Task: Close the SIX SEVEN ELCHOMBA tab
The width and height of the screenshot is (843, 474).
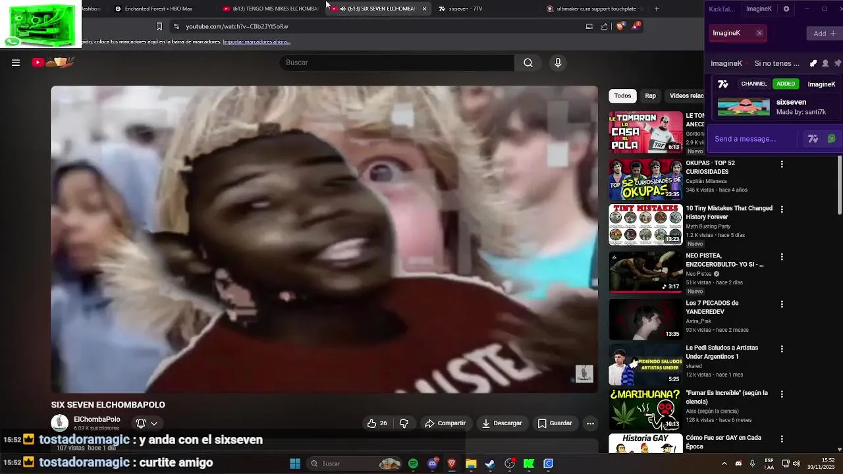Action: coord(424,9)
